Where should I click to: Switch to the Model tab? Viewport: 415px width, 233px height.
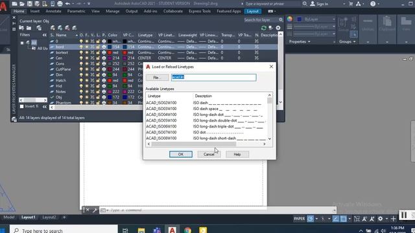pos(9,217)
